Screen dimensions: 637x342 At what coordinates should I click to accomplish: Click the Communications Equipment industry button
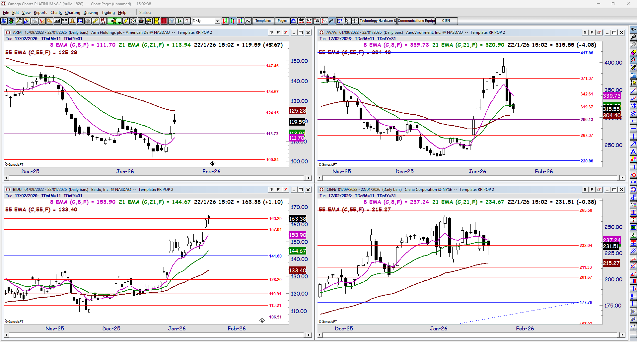point(416,21)
